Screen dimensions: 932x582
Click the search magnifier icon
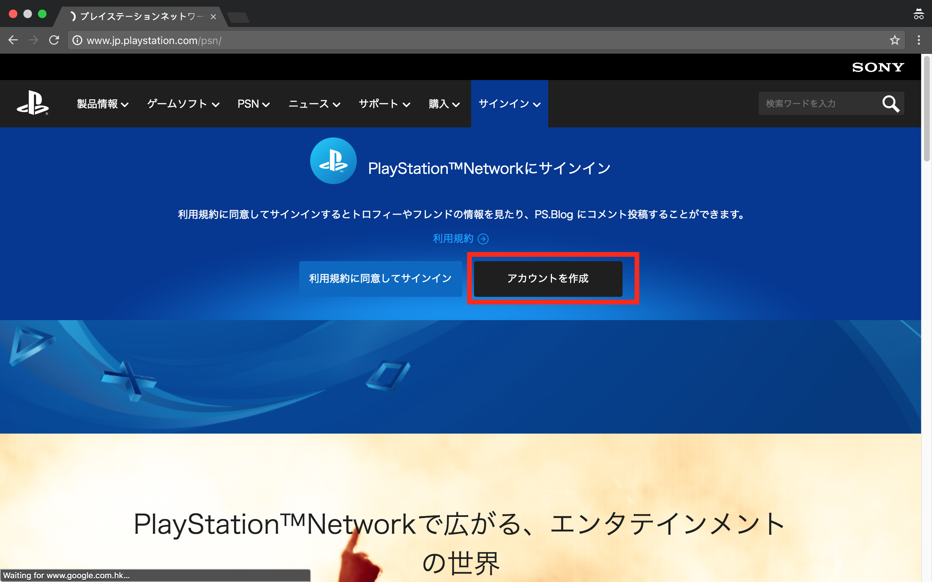coord(890,104)
